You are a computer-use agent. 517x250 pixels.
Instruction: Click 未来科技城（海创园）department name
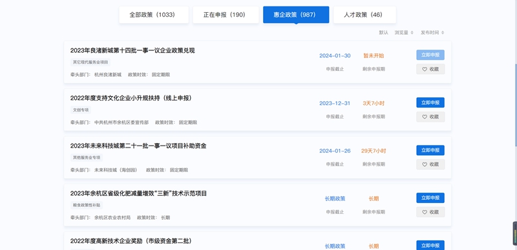click(117, 170)
